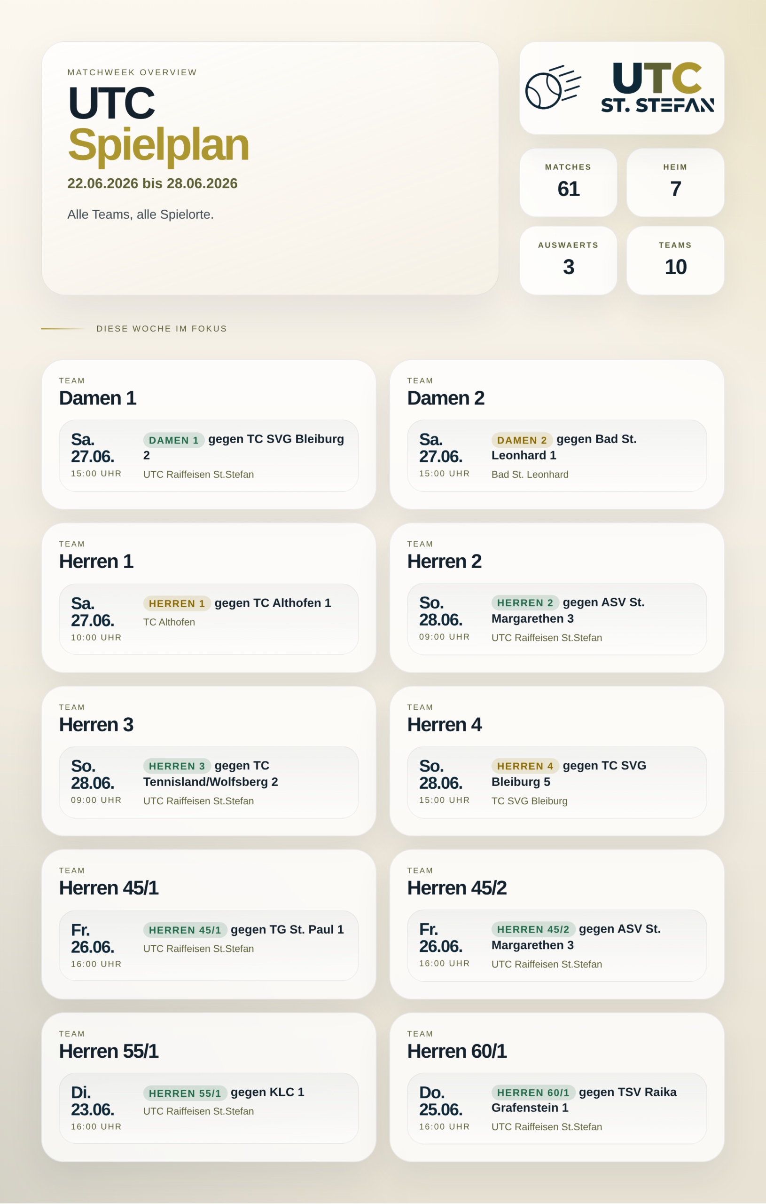Open the Herren 3 team heading

pos(96,724)
